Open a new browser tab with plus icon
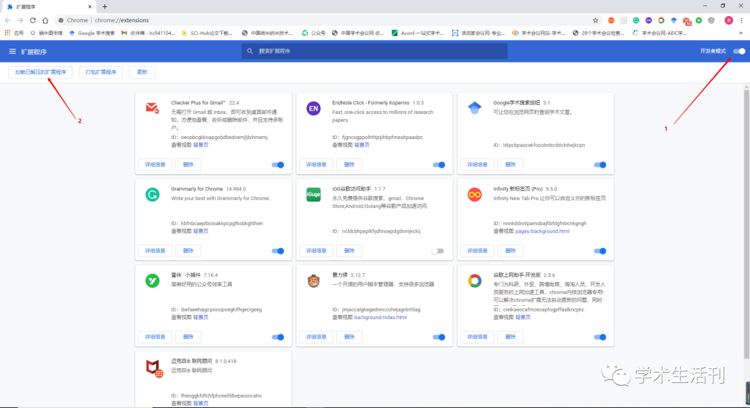The image size is (750, 408). pyautogui.click(x=105, y=7)
